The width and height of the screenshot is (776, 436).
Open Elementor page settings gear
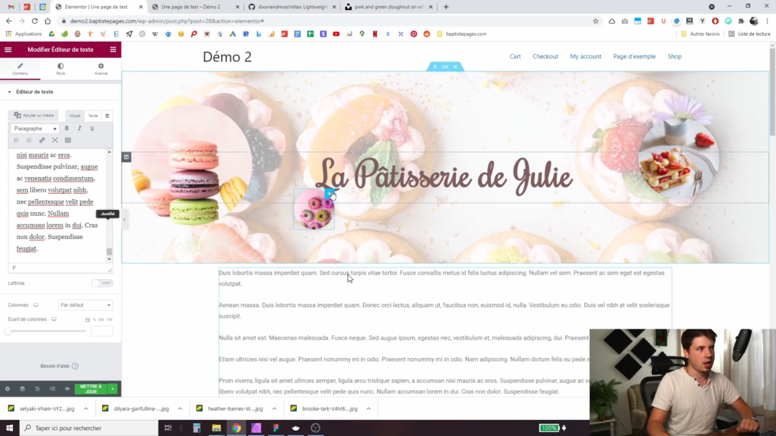8,389
